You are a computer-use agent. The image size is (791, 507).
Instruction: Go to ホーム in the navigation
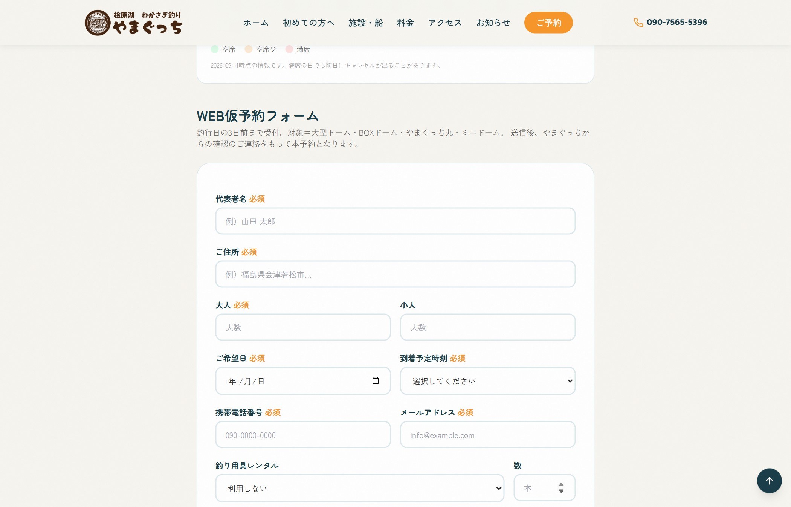256,23
